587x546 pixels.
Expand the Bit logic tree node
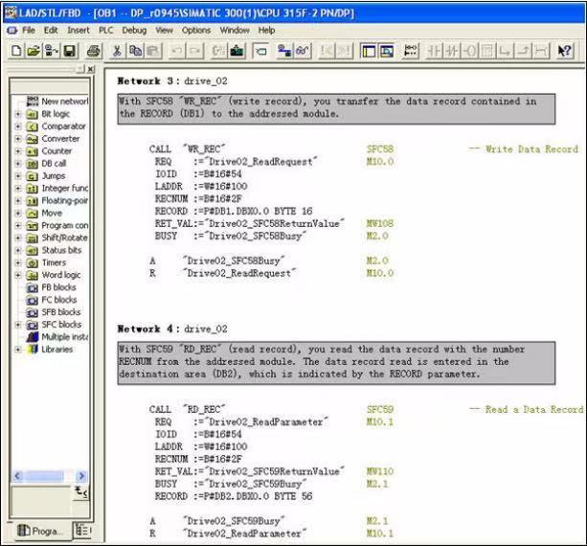pyautogui.click(x=18, y=113)
